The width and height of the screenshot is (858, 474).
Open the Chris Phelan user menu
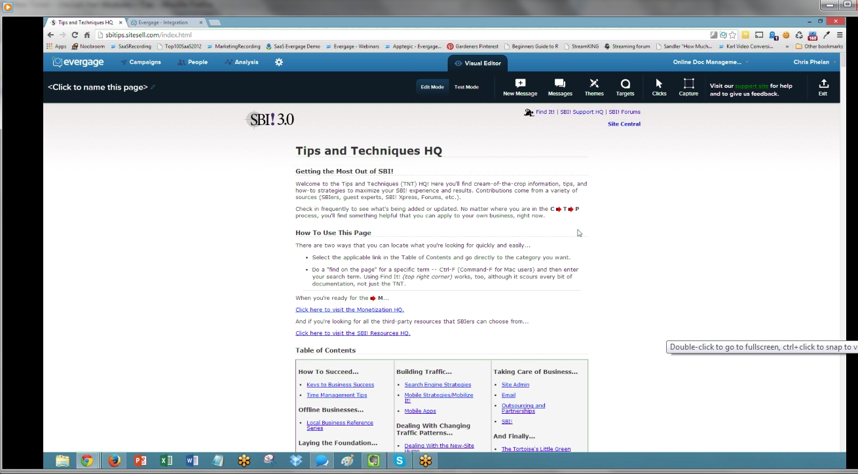[x=814, y=62]
